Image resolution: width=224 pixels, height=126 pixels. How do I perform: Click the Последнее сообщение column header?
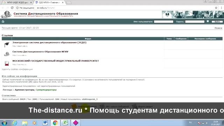(205, 38)
